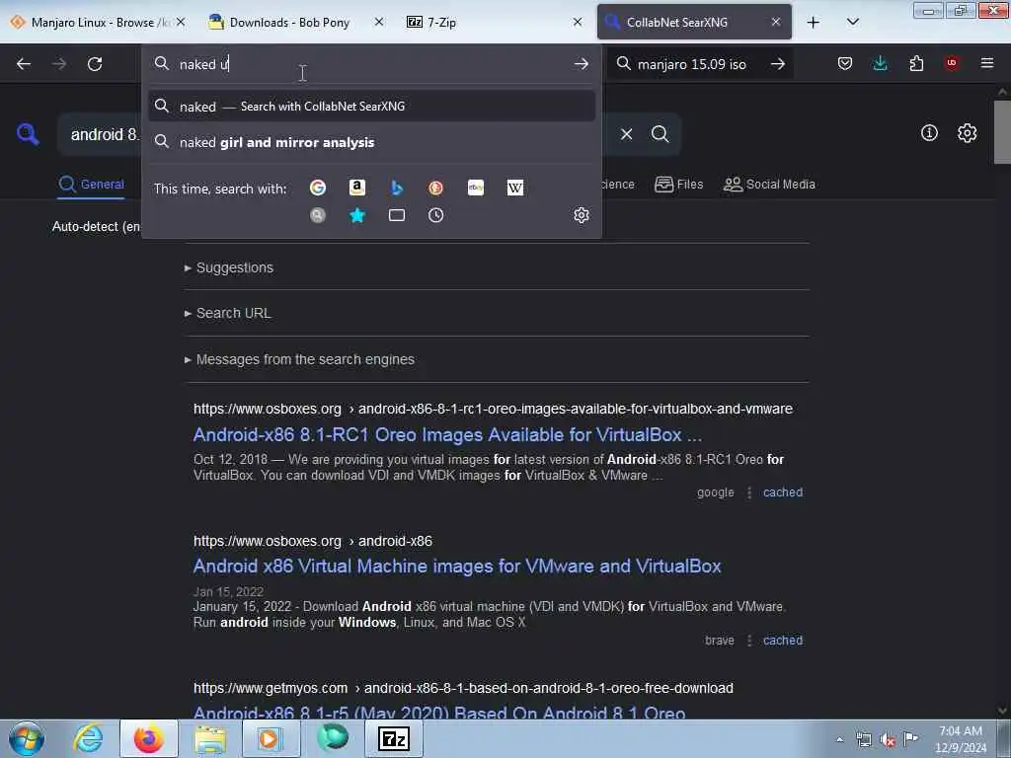Open the Firefox downloads panel
The width and height of the screenshot is (1011, 758).
(x=880, y=63)
